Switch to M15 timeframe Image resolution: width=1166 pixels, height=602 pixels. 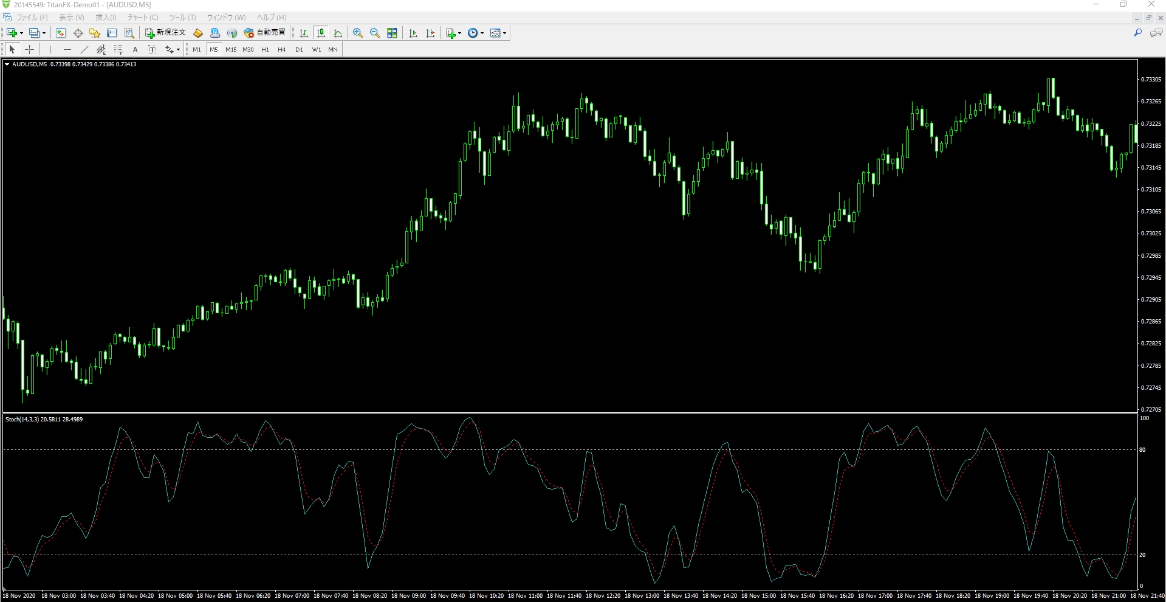click(x=231, y=49)
